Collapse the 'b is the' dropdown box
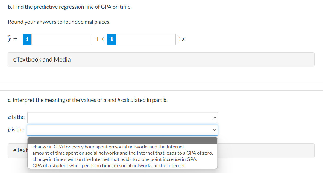The image size is (323, 173). pos(122,130)
